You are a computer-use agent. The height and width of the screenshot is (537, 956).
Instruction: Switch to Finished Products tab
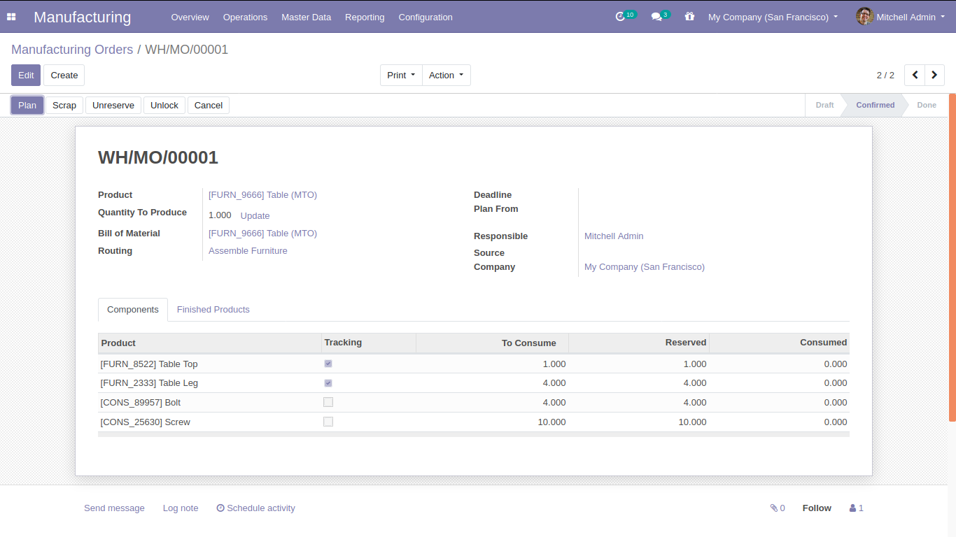[213, 309]
